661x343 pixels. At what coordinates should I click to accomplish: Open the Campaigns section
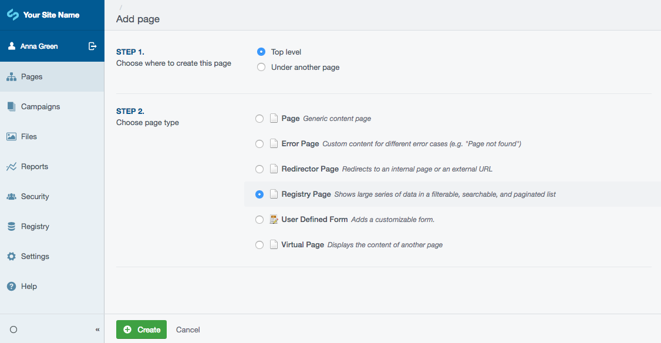[11, 106]
